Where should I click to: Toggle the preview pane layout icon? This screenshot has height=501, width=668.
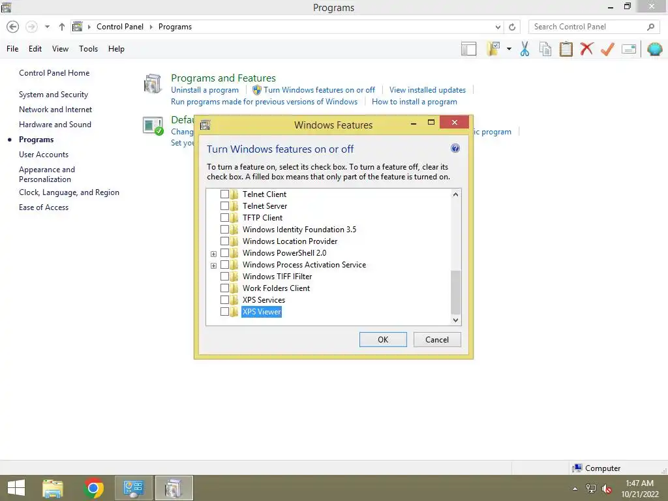(468, 49)
